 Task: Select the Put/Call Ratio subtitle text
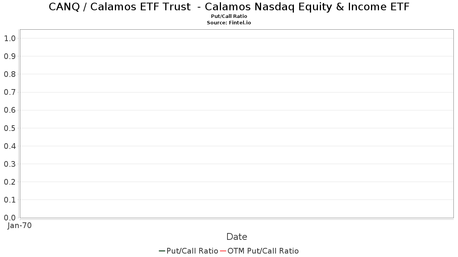(229, 16)
